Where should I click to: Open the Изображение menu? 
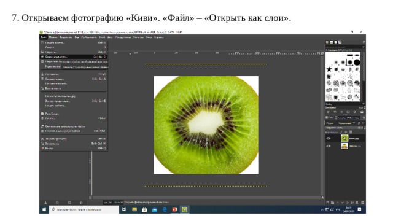tap(88, 37)
